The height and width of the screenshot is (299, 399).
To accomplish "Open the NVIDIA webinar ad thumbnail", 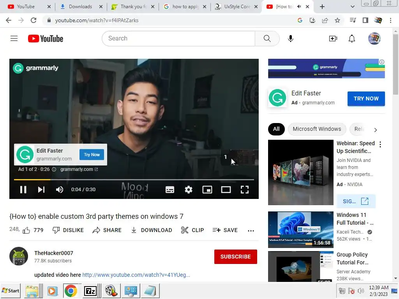I will pos(300,172).
